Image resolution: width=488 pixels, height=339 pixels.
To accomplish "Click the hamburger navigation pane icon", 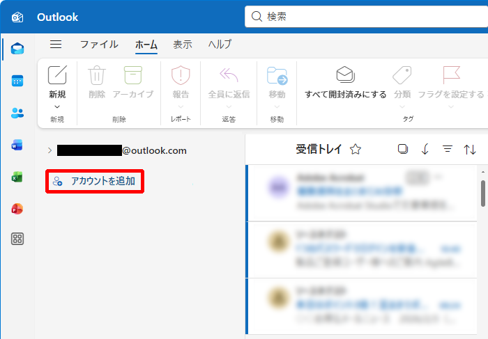I will tap(56, 45).
